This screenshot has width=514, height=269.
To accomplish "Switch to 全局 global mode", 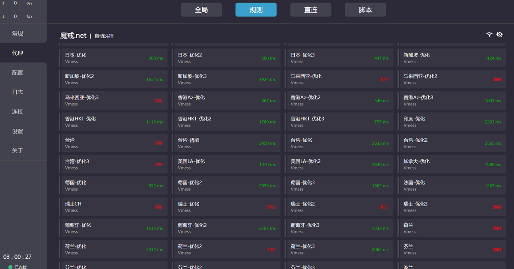I will 201,10.
